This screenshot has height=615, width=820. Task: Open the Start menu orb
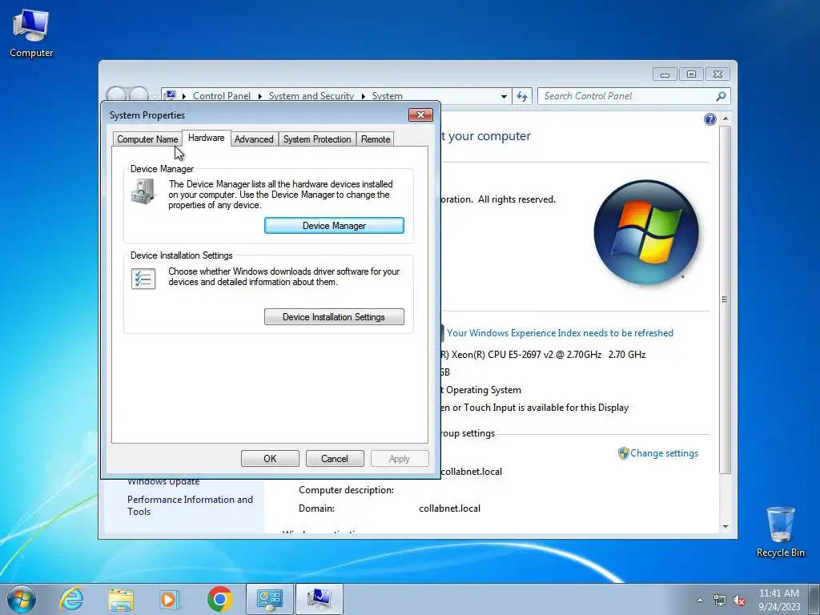pyautogui.click(x=22, y=599)
